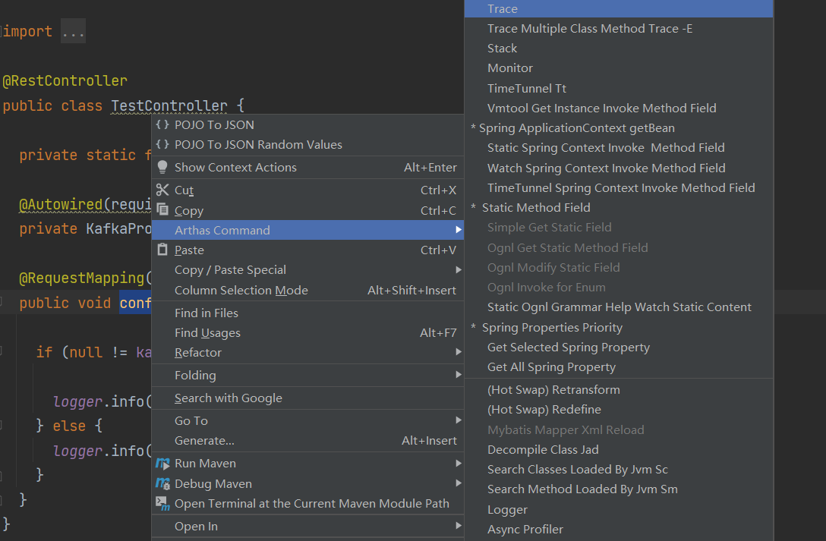Expand the Copy / Paste Special submenu arrow
This screenshot has height=541, width=826.
point(459,269)
